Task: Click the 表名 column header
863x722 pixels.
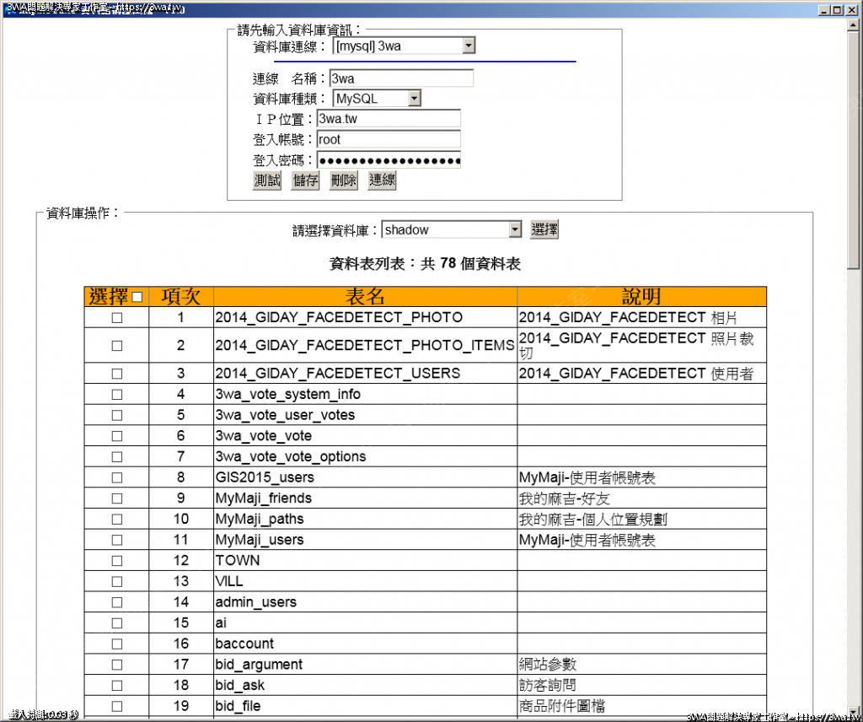Action: point(365,297)
